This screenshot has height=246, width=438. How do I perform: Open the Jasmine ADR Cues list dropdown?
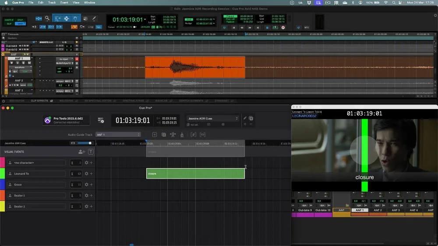212,118
